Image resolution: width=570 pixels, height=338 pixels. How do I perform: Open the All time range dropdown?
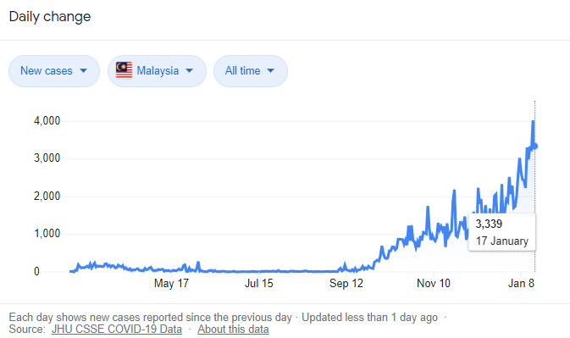251,71
